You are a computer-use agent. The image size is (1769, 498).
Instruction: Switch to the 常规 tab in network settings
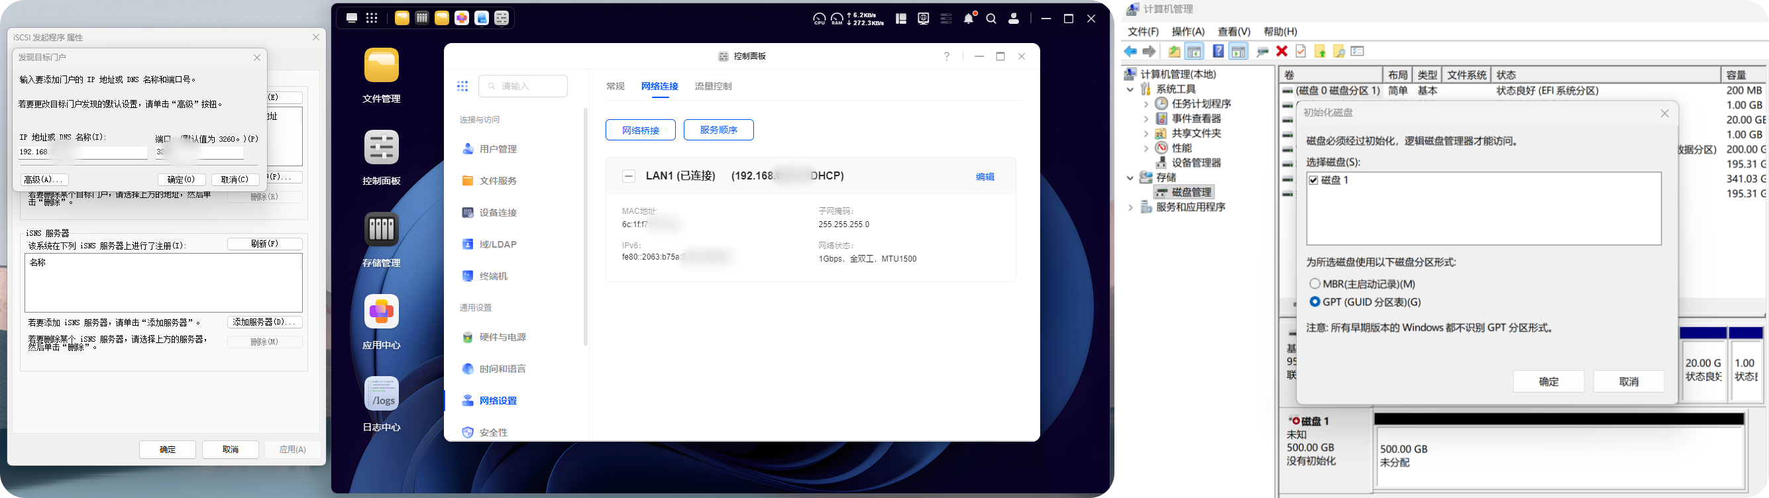616,87
